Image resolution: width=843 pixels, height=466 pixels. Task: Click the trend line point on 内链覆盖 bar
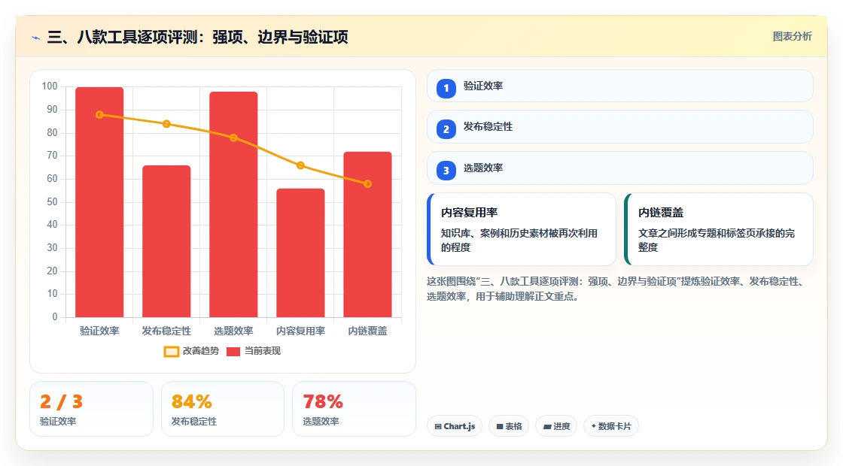pos(368,184)
